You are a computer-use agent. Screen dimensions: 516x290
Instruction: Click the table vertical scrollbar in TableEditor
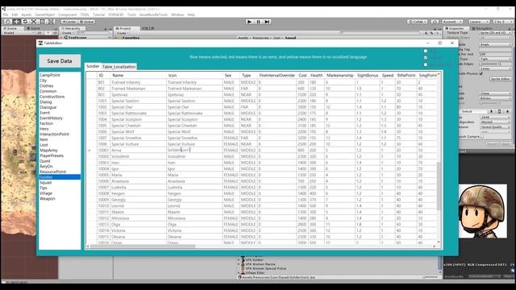(x=438, y=186)
